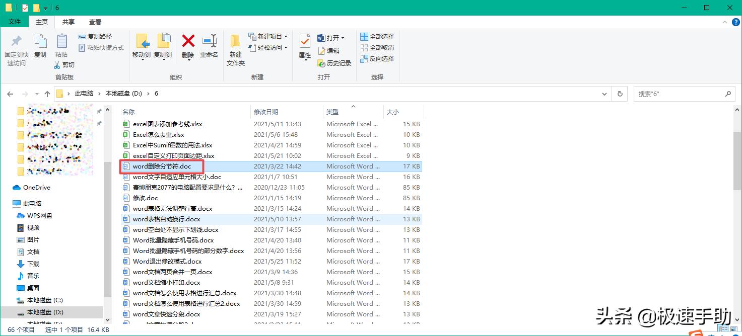Open the Open (打开) dropdown arrow
Viewport: 742px width, 336px height.
click(343, 38)
